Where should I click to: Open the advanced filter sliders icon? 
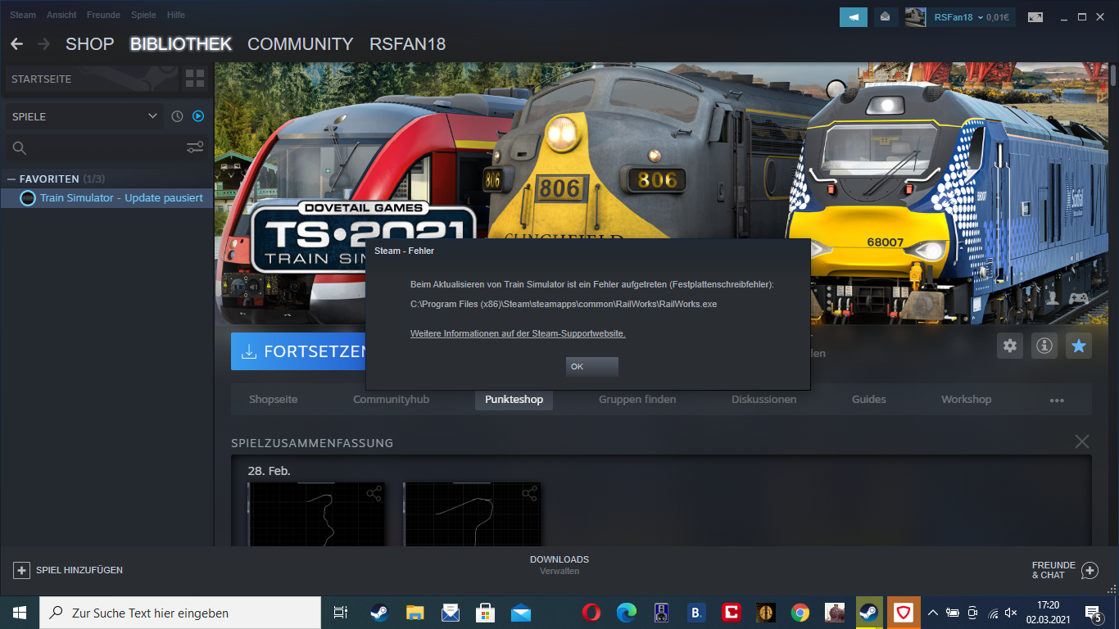pos(195,147)
